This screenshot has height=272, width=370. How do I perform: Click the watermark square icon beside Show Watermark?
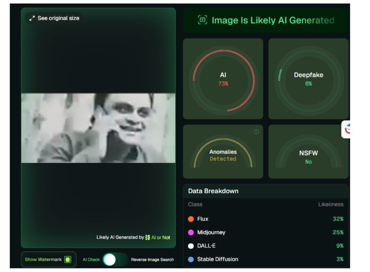pos(68,259)
